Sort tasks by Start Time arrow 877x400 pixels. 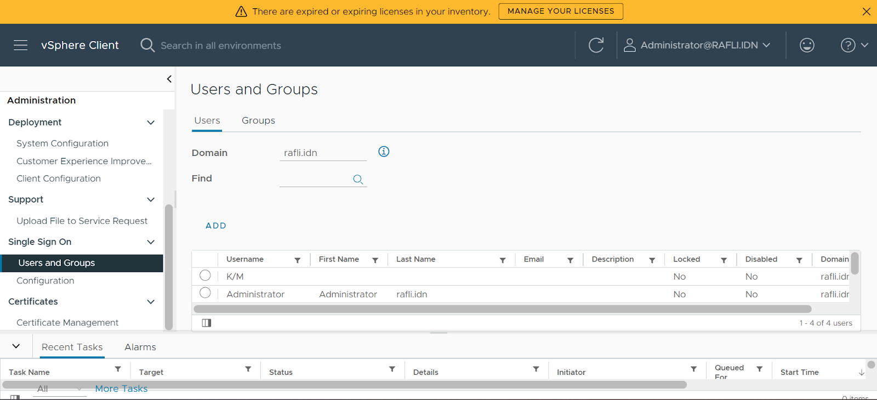click(862, 373)
